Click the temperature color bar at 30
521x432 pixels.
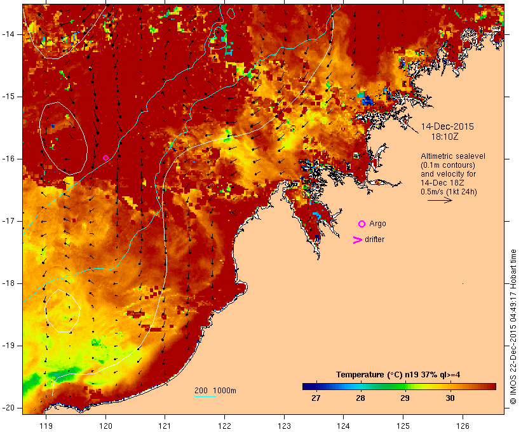pyautogui.click(x=450, y=386)
